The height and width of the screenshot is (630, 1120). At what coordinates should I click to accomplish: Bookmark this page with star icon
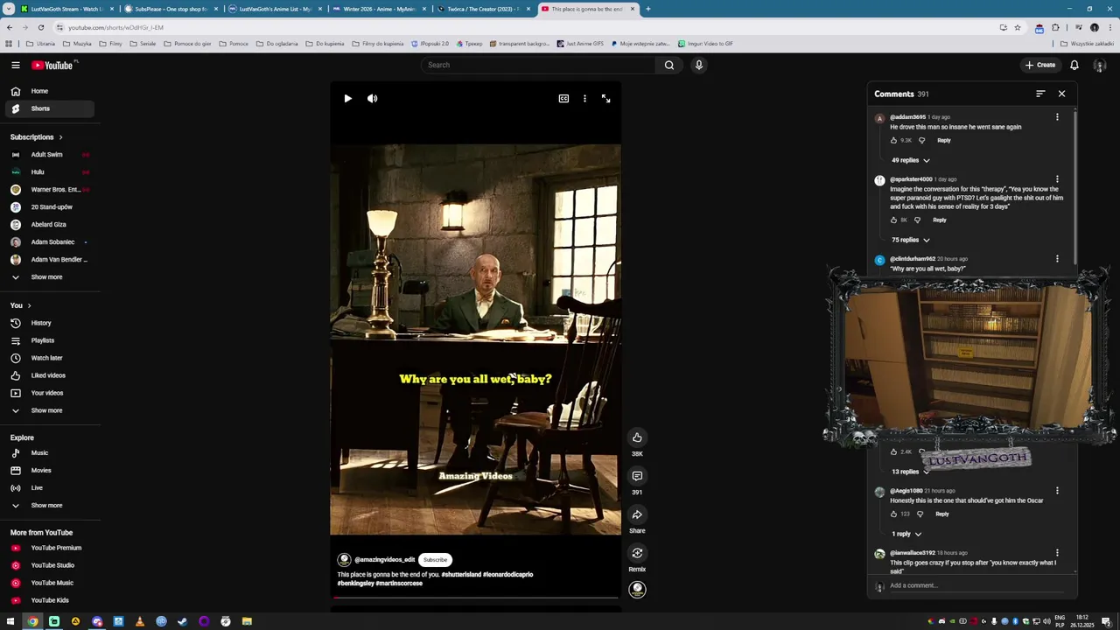(1017, 27)
